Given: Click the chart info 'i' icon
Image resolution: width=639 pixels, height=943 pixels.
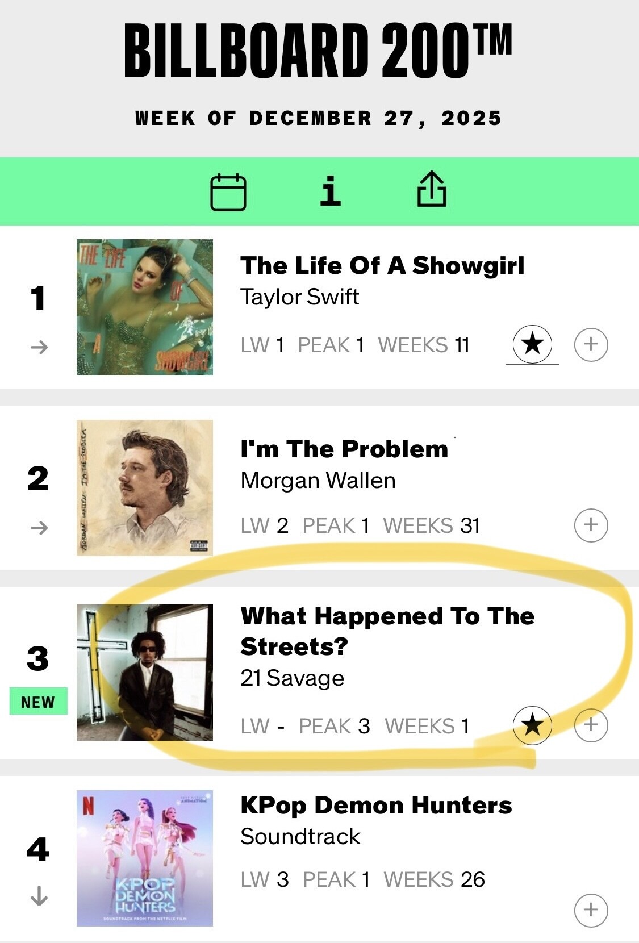Looking at the screenshot, I should tap(330, 191).
